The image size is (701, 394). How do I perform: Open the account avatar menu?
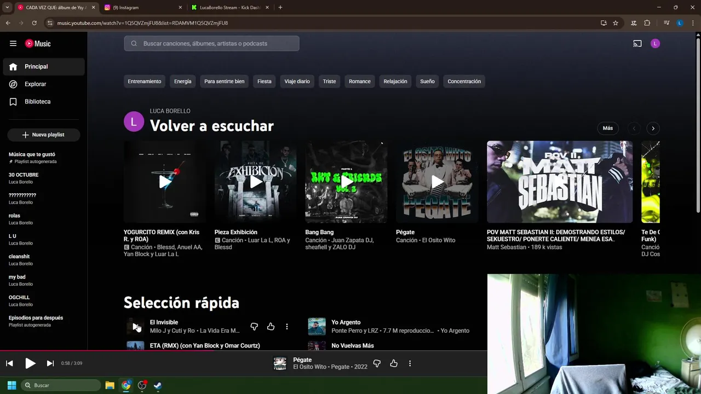click(655, 44)
